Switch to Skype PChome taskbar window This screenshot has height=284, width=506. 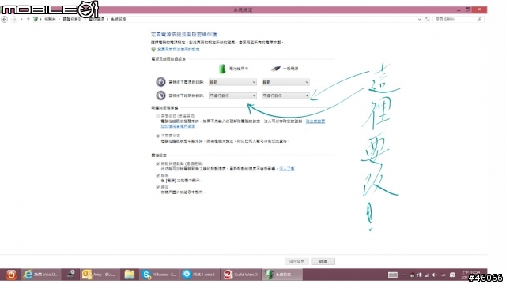[159, 275]
